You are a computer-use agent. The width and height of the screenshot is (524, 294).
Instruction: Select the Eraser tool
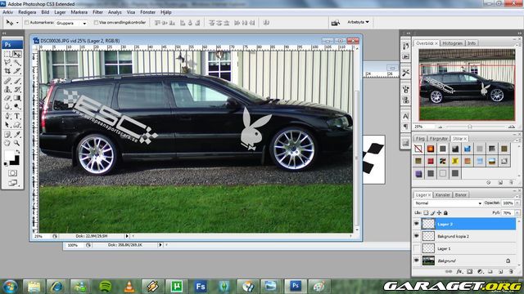[x=7, y=98]
